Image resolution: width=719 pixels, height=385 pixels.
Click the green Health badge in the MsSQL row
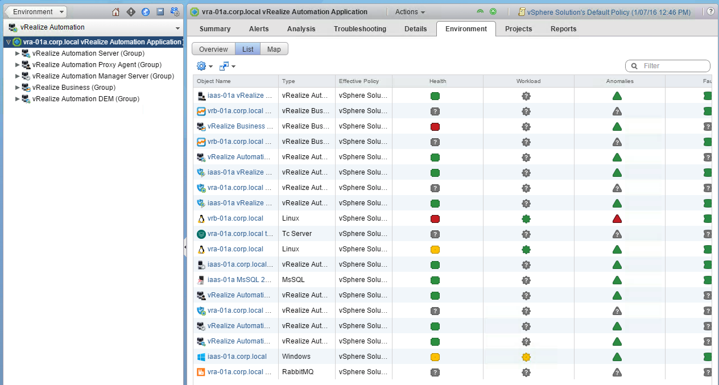[x=435, y=280]
